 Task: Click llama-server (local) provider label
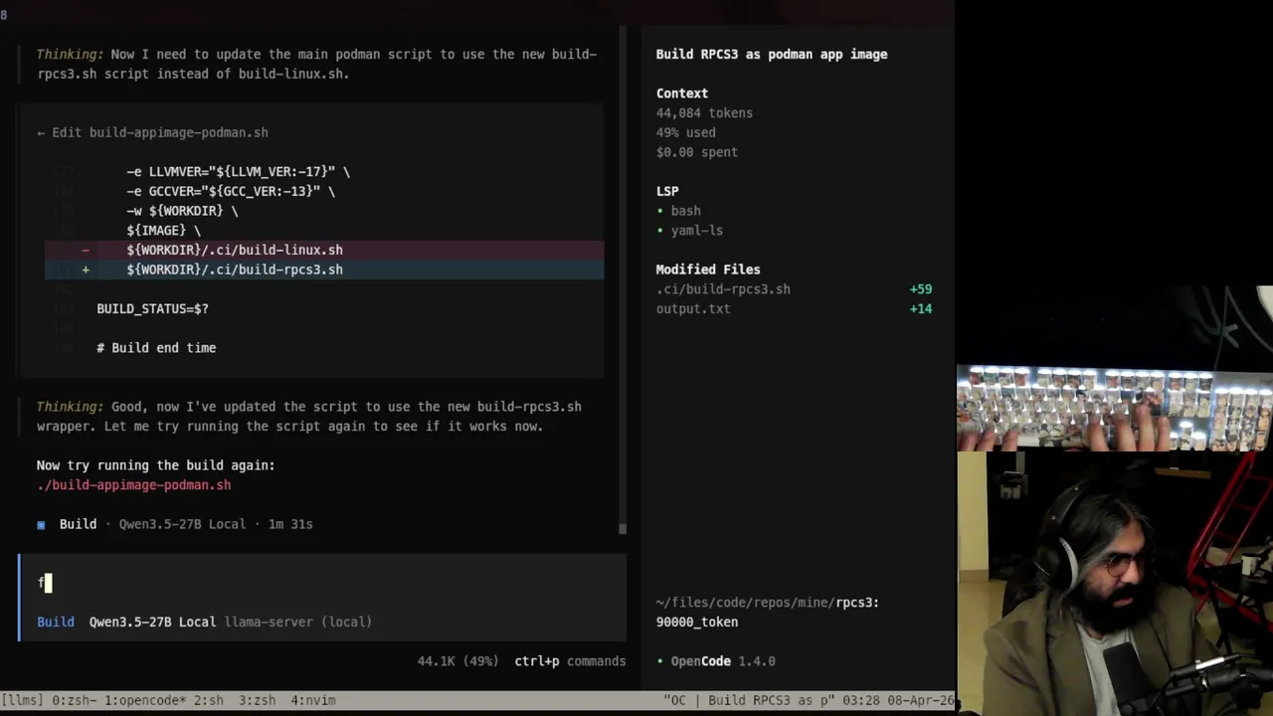coord(298,622)
